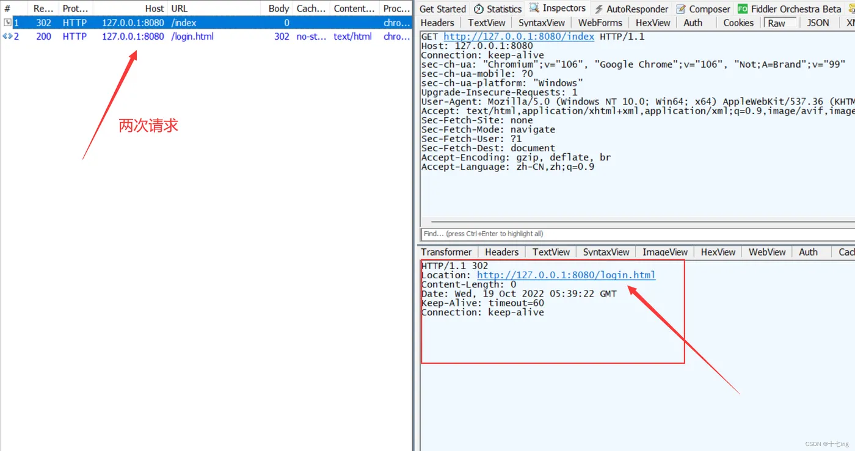Open the request SyntaxView inspector tab
The height and width of the screenshot is (451, 855).
point(542,23)
